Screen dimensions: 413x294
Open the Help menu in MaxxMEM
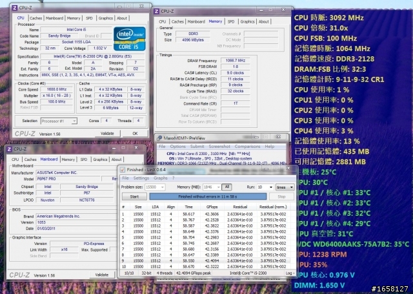(x=270, y=146)
